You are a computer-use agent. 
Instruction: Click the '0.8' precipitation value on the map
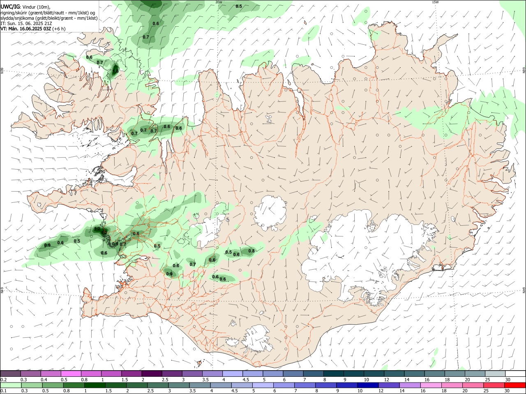point(251,251)
